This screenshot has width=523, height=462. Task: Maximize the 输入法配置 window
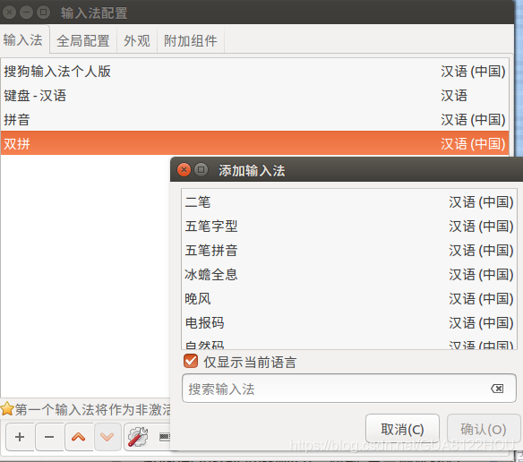[43, 13]
